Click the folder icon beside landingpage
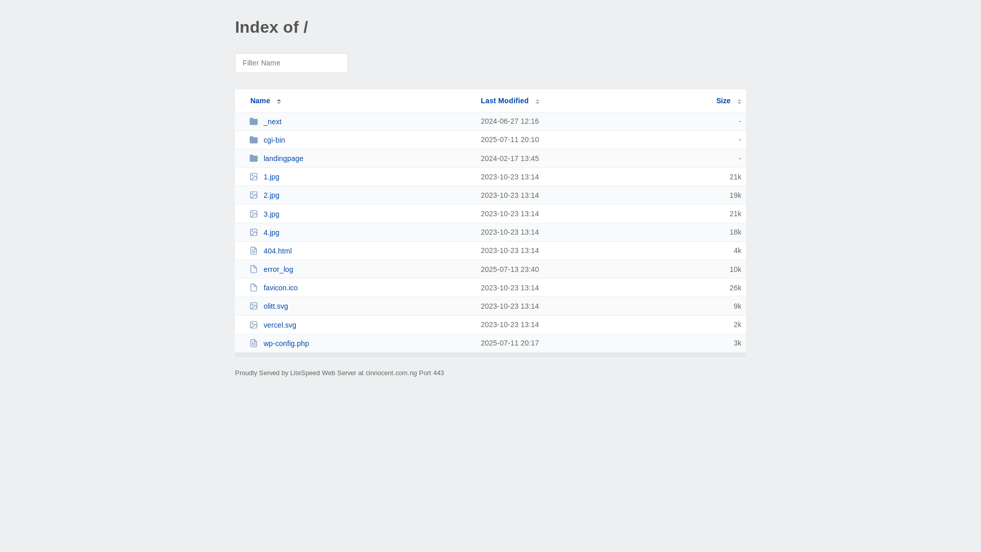Viewport: 981px width, 552px height. 253,158
